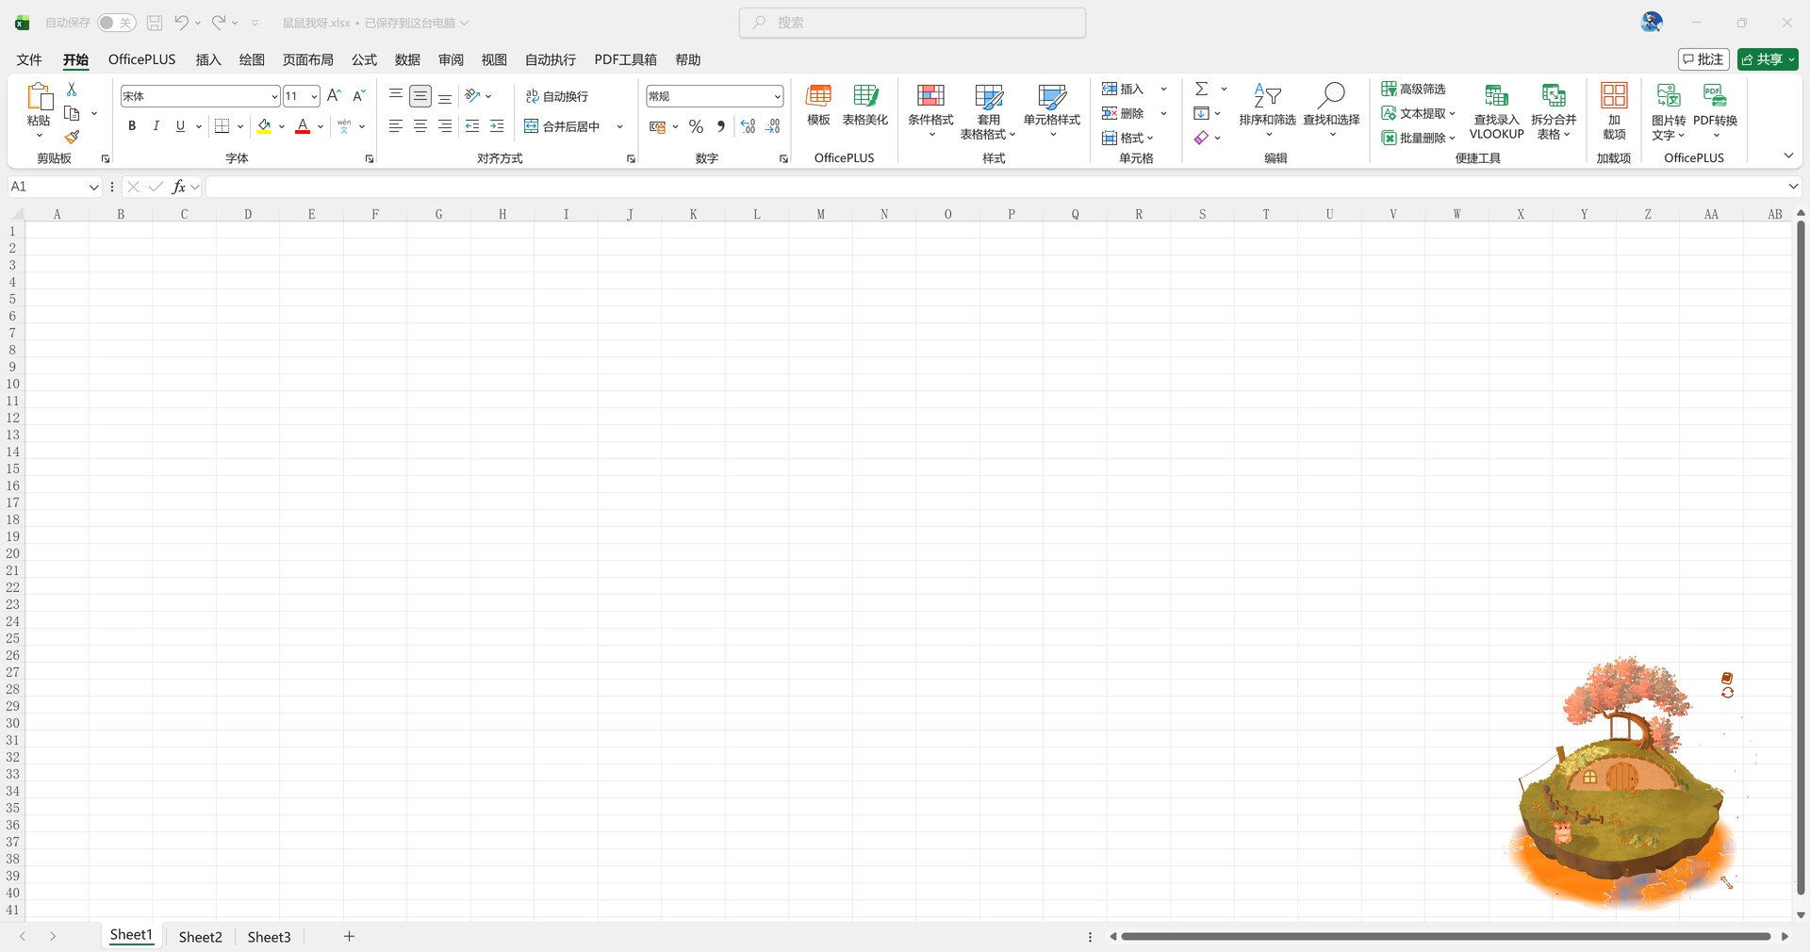Toggle top vertical alignment
1810x952 pixels.
point(396,96)
